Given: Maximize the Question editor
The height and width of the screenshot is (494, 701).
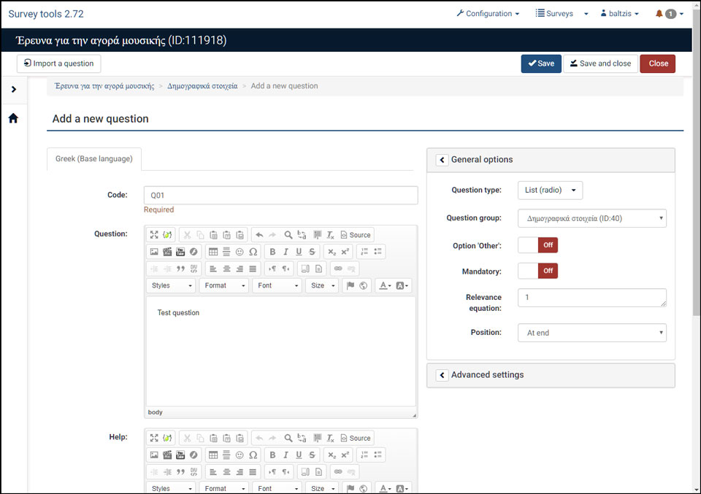Looking at the screenshot, I should tap(154, 235).
